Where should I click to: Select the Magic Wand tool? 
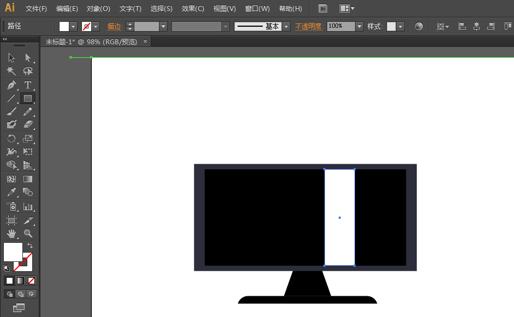(11, 71)
